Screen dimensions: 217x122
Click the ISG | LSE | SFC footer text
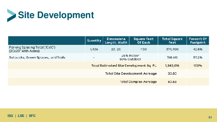pos(22,116)
